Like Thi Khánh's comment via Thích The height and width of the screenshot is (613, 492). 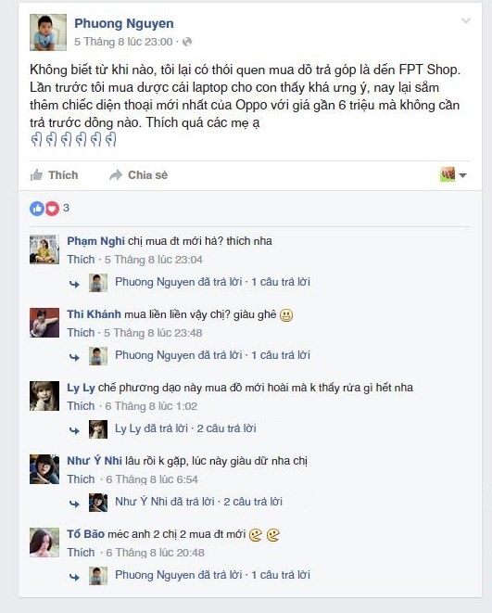(81, 333)
